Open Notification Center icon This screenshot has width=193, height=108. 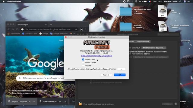click(189, 1)
